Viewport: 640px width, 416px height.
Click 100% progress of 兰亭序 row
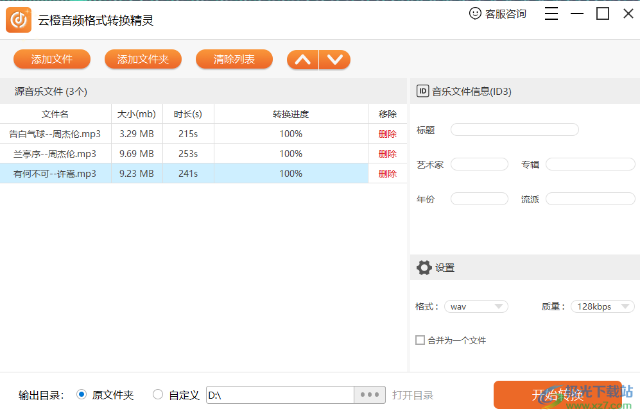(x=291, y=154)
